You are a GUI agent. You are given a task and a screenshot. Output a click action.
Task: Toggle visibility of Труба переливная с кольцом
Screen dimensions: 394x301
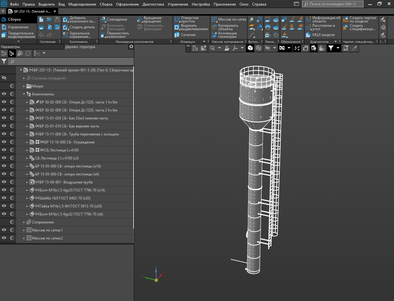(x=4, y=134)
